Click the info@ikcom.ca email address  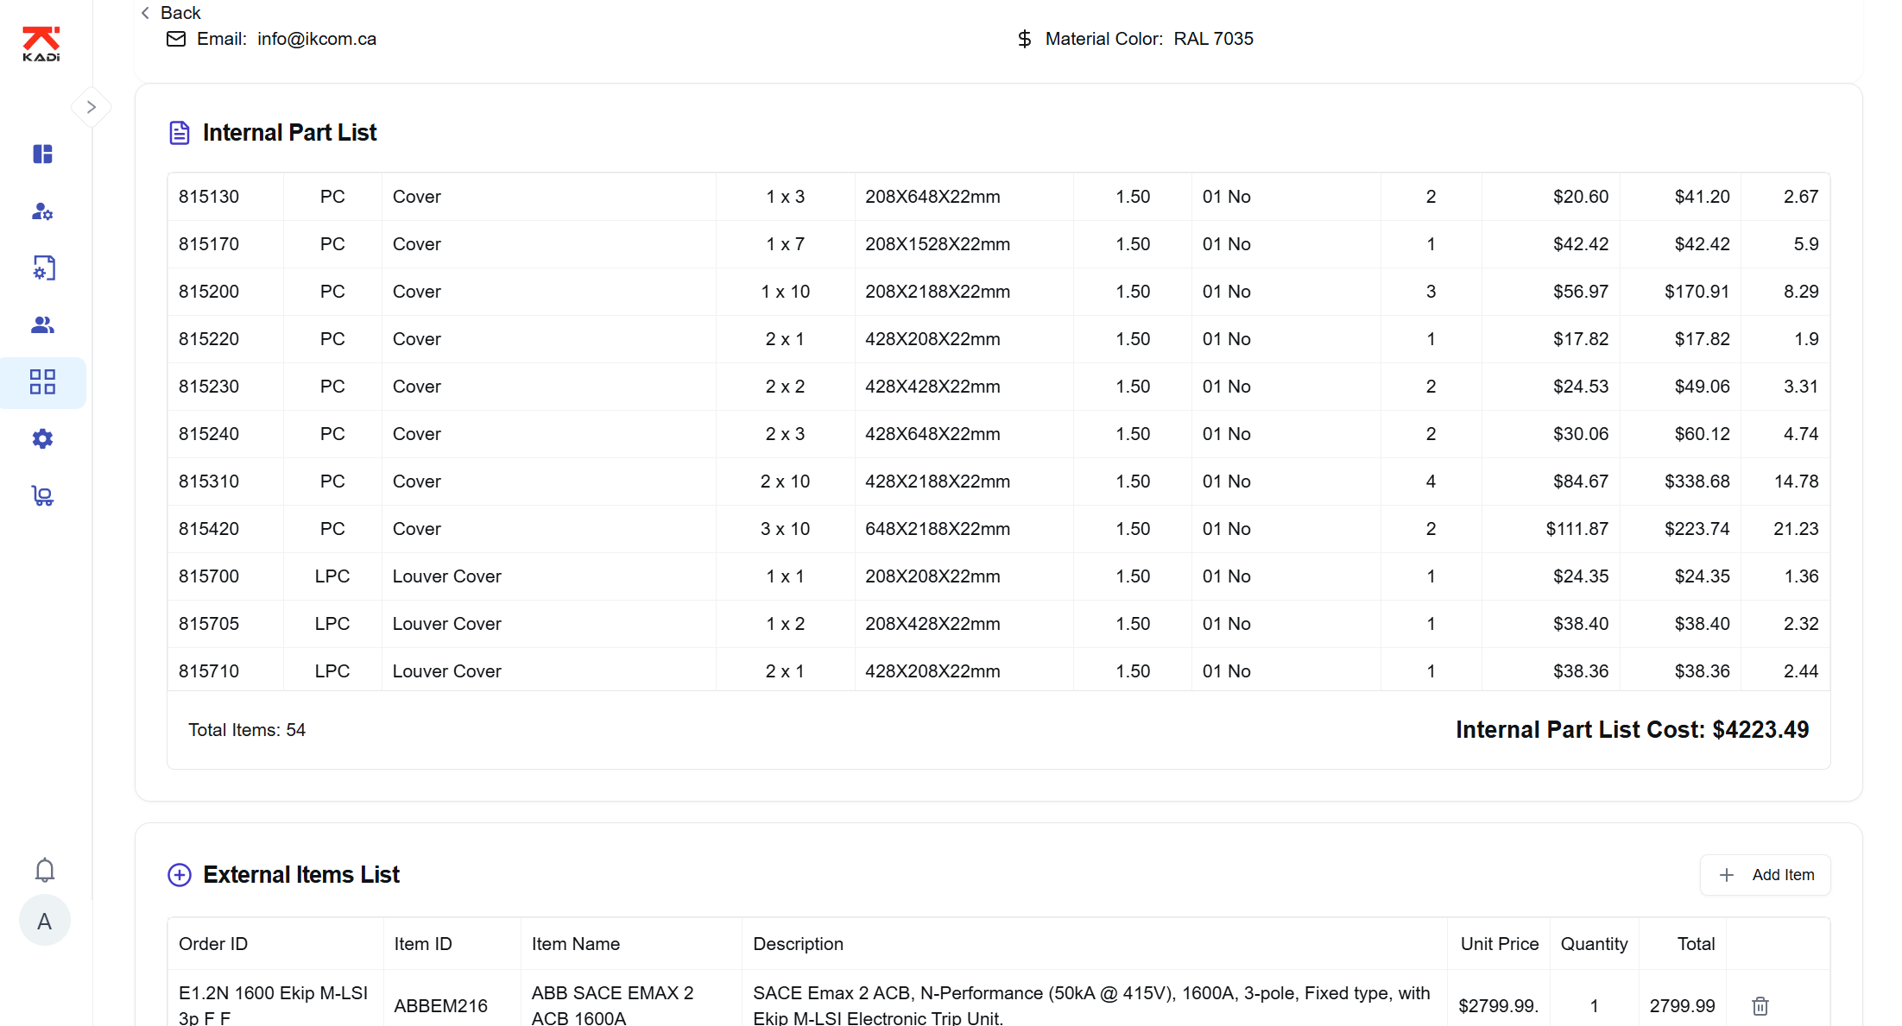tap(316, 39)
